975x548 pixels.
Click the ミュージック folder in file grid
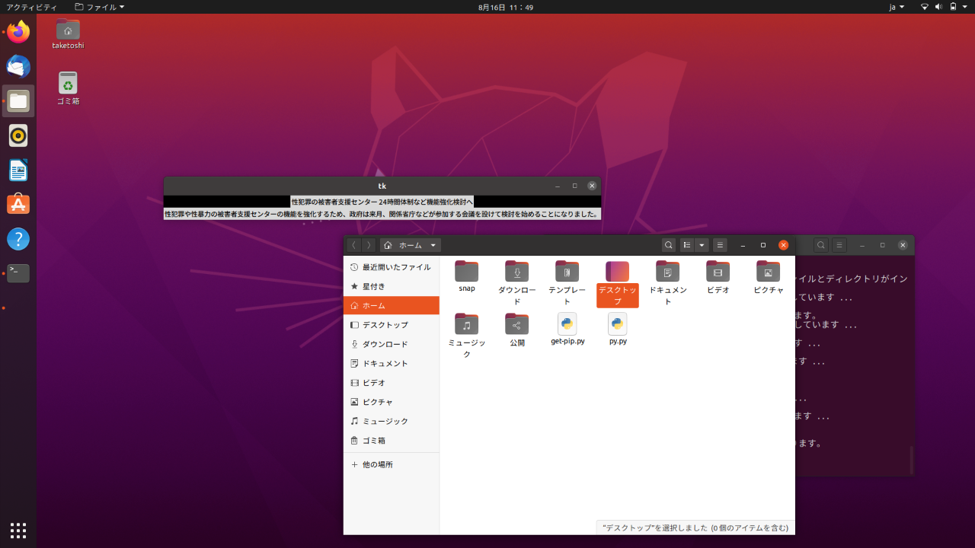[467, 324]
